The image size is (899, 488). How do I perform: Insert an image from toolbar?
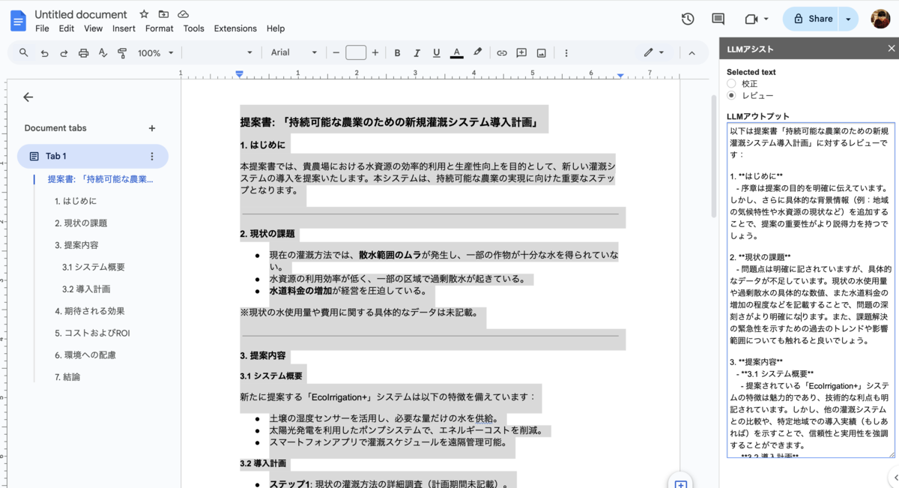click(541, 52)
